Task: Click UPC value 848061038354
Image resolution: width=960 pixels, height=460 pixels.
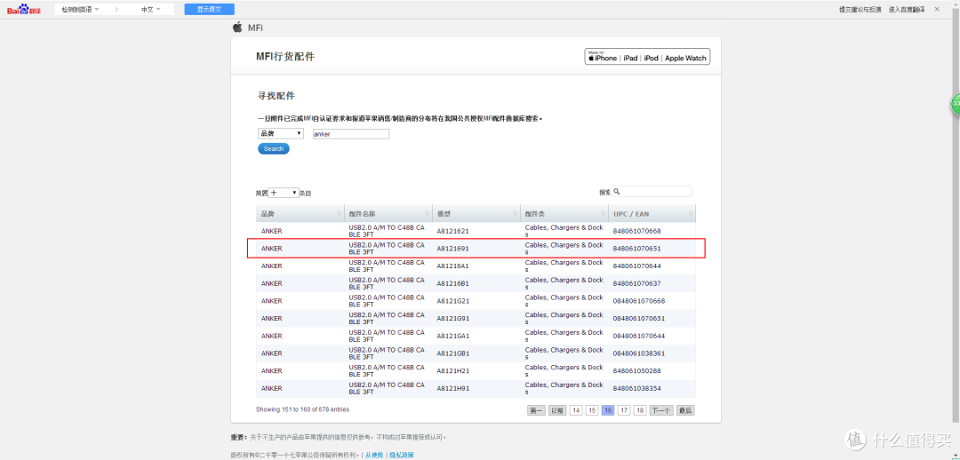Action: coord(636,388)
